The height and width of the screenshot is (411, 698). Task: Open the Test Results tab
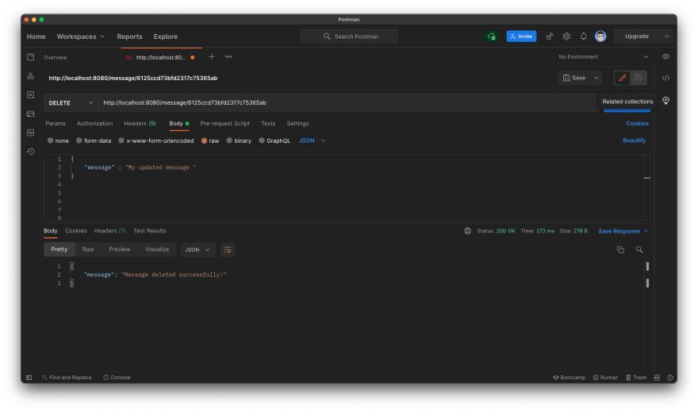pos(150,231)
